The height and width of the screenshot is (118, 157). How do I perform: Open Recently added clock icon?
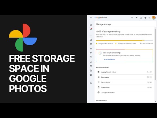(x=91, y=62)
